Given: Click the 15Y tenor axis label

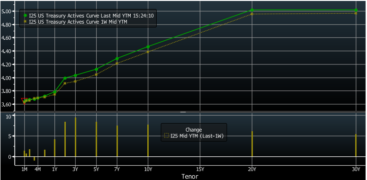Looking at the screenshot, I should coord(200,169).
